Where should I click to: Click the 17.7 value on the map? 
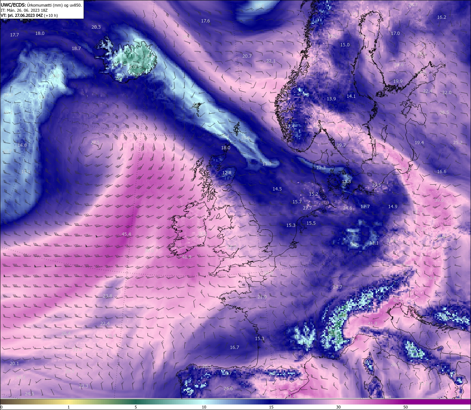click(14, 35)
